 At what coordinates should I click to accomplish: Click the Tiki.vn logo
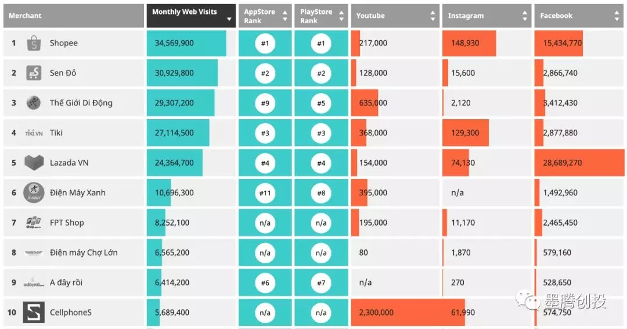34,133
